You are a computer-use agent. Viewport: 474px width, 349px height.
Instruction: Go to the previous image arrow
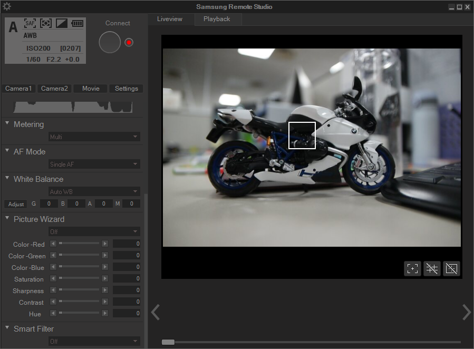pyautogui.click(x=155, y=312)
